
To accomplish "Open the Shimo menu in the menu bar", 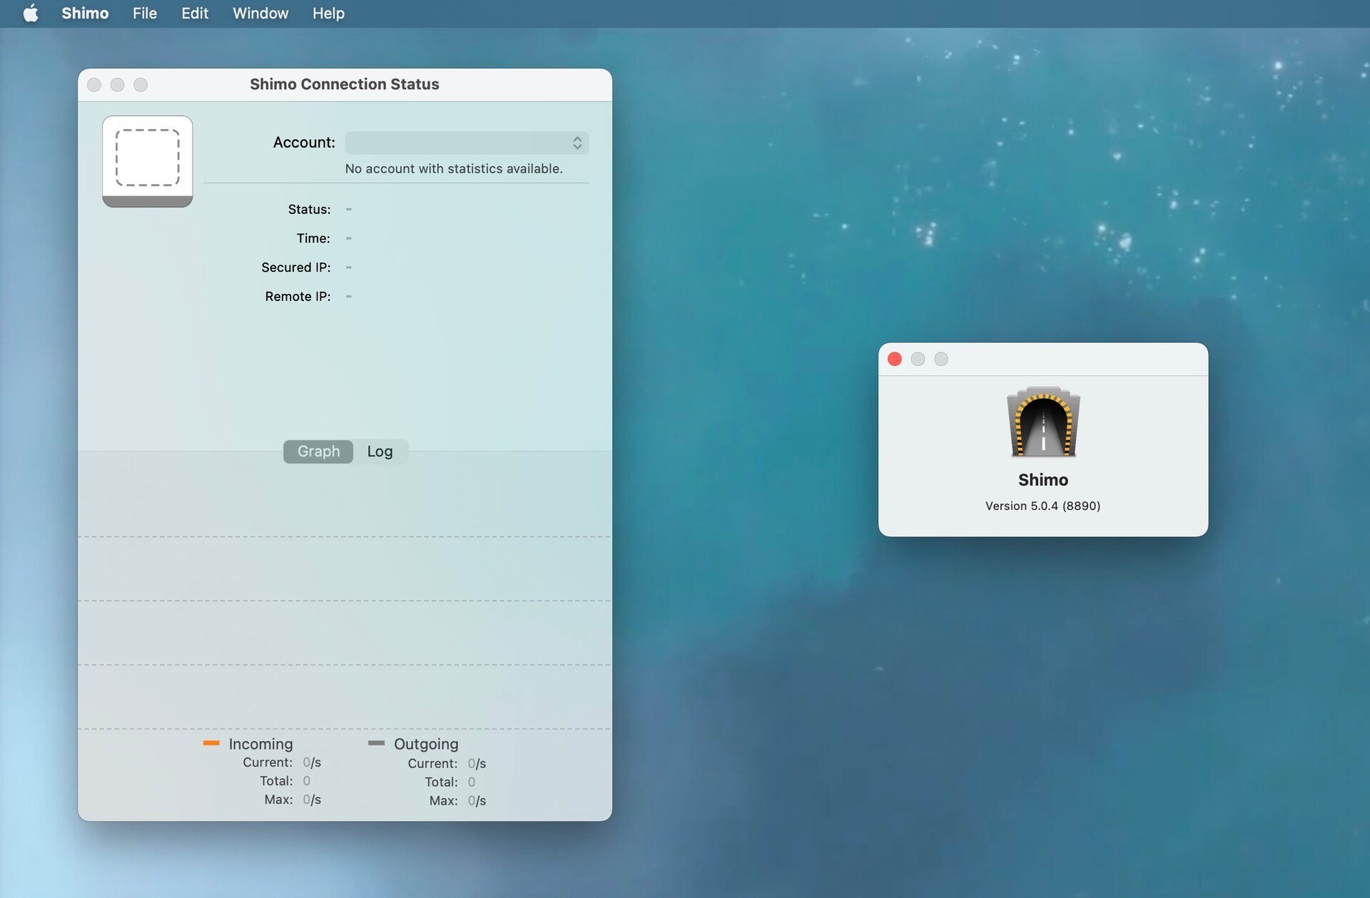I will pyautogui.click(x=84, y=13).
